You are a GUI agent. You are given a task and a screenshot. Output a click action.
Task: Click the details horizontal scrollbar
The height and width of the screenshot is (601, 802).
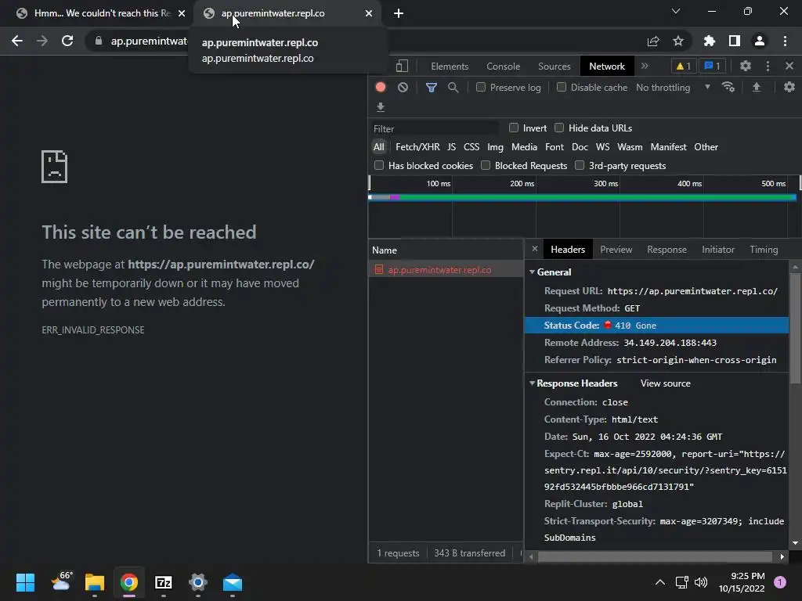tap(655, 556)
